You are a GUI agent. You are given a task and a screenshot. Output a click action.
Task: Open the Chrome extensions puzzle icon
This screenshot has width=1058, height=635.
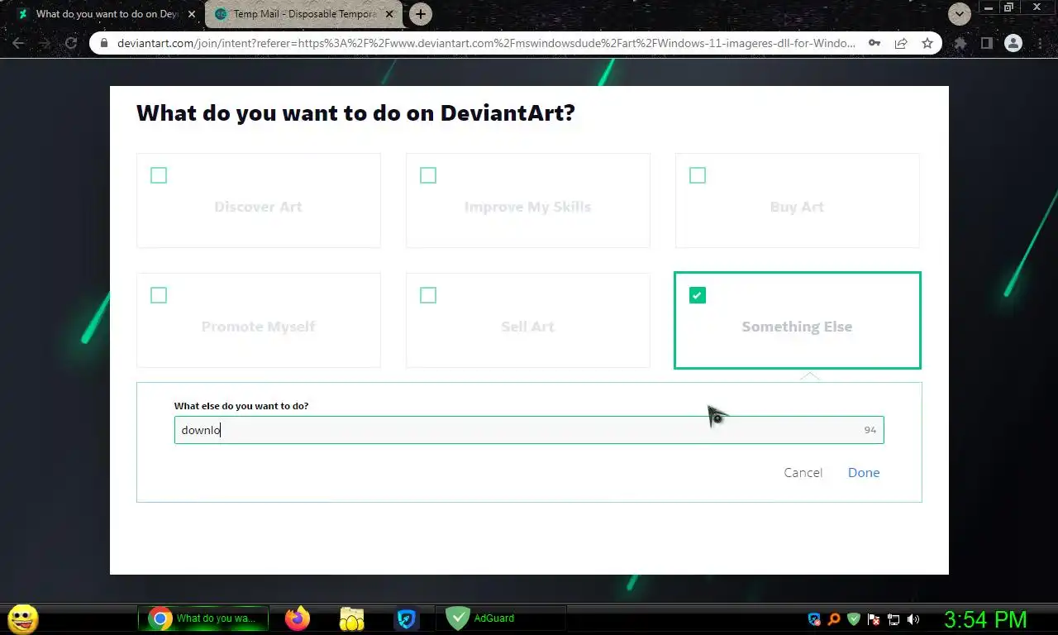point(960,43)
